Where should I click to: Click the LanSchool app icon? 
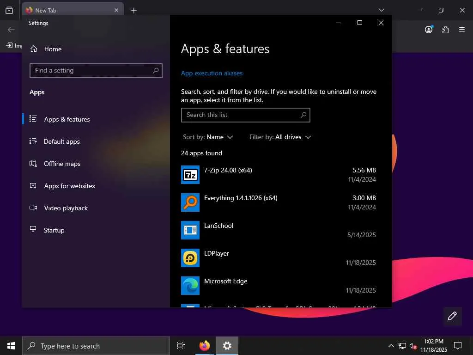[190, 230]
